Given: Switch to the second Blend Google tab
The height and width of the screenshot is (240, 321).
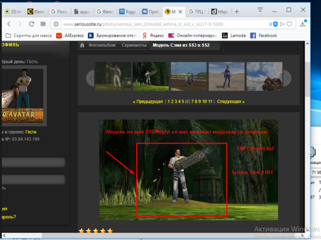Looking at the screenshot, I should coord(105,11).
